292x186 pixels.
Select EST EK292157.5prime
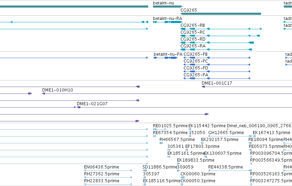pyautogui.click(x=220, y=140)
